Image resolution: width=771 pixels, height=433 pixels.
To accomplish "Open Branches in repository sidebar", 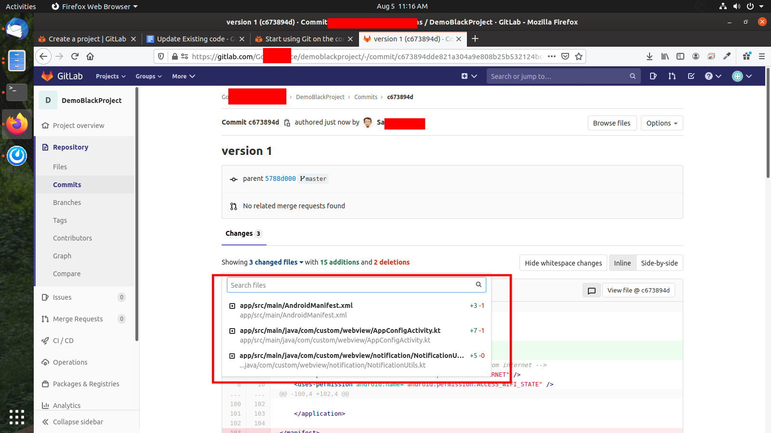I will [67, 203].
